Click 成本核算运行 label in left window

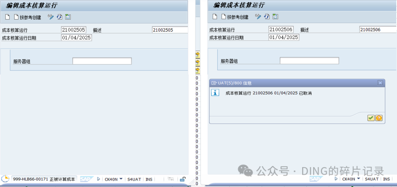[x=14, y=30]
